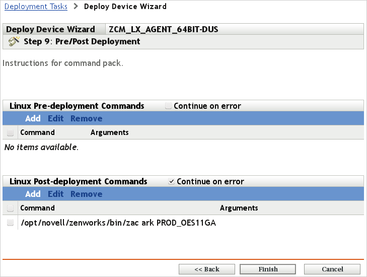
Task: Tick the select-all checkbox in Pre-deployment table header
Action: 10,133
